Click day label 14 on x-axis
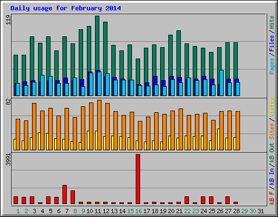The image size is (278, 217). (122, 211)
